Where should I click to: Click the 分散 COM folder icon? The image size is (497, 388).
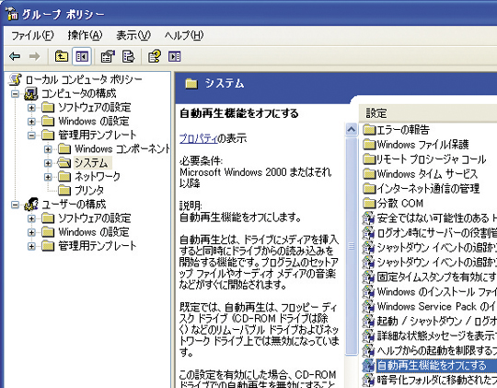[369, 203]
